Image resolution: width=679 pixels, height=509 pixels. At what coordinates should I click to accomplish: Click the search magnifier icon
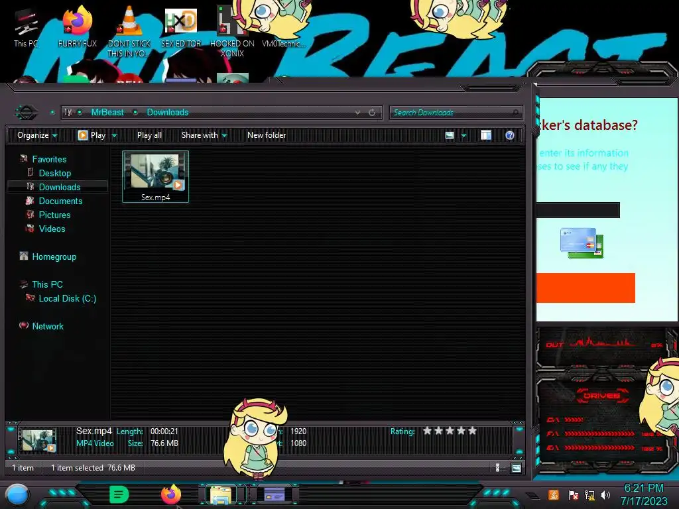pyautogui.click(x=515, y=113)
